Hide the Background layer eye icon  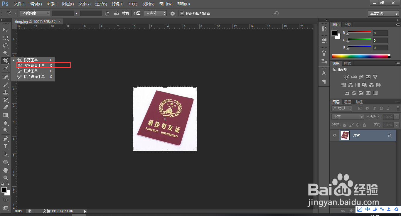tap(334, 135)
